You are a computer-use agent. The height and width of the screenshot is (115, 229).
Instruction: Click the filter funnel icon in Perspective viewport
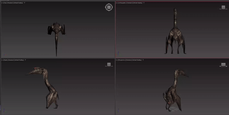point(142,60)
